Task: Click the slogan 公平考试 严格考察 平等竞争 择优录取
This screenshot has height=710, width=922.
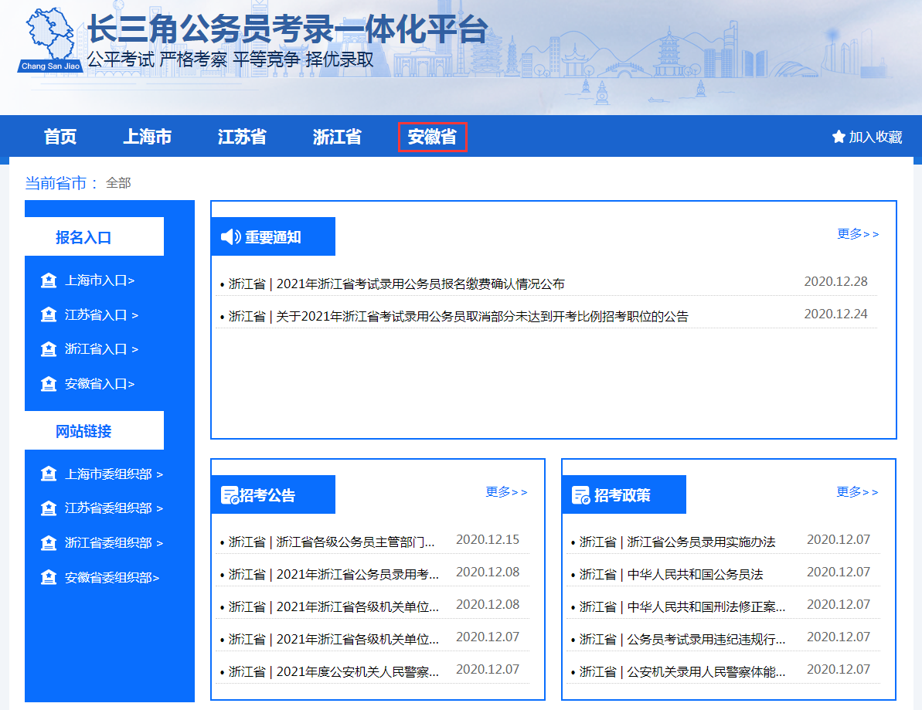Action: [230, 59]
